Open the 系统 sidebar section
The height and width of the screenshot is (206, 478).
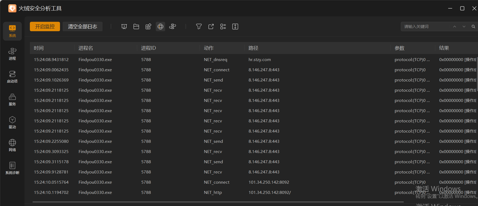12,31
